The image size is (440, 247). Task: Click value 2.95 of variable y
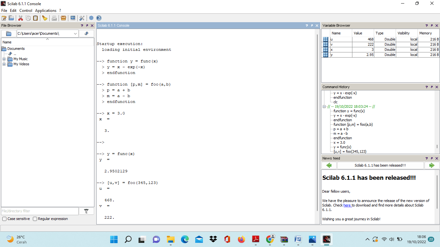[363, 55]
